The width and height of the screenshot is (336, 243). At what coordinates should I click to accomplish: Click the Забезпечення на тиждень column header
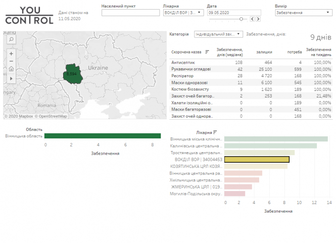[x=318, y=52]
